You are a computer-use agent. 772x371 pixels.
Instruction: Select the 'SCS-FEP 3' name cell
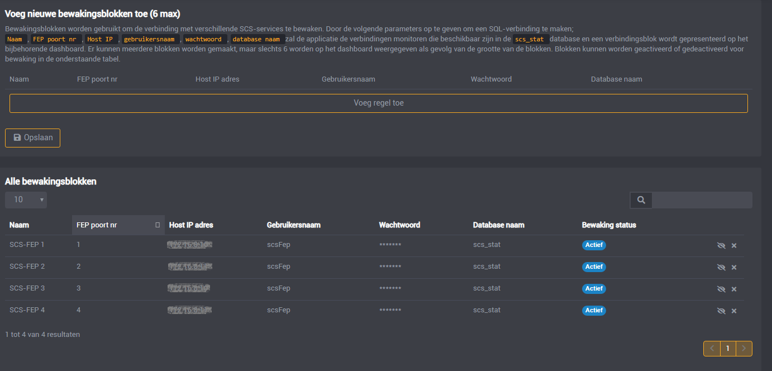coord(27,288)
